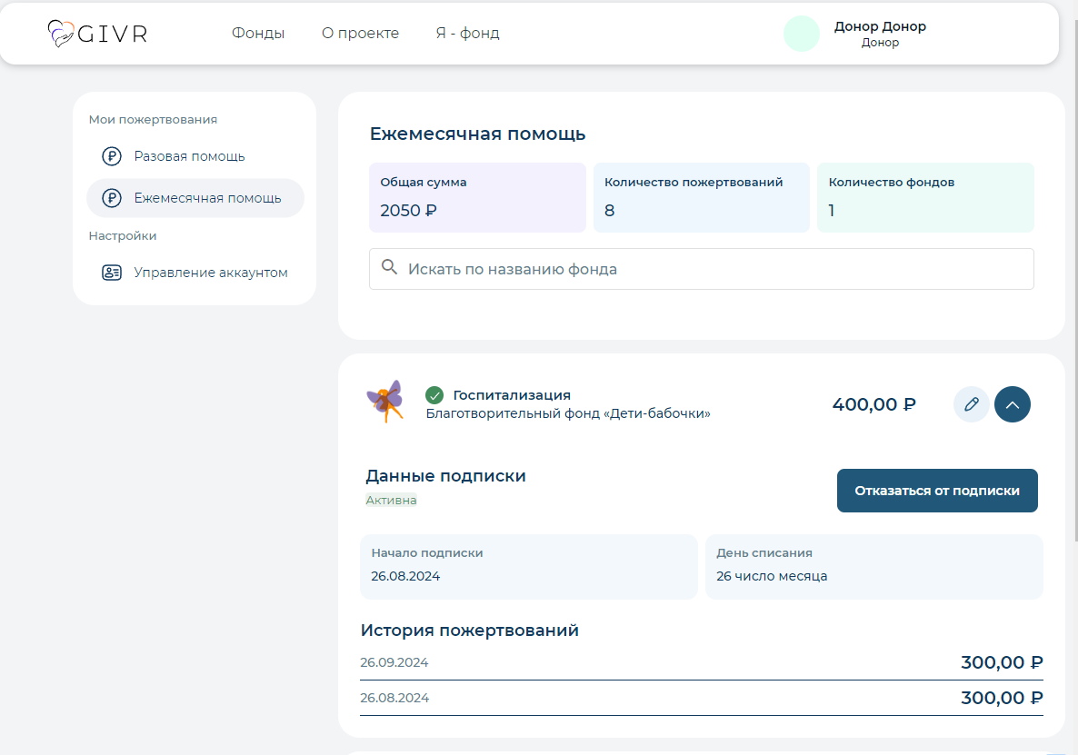Click the pencil edit subscription icon
The height and width of the screenshot is (755, 1078).
(971, 404)
